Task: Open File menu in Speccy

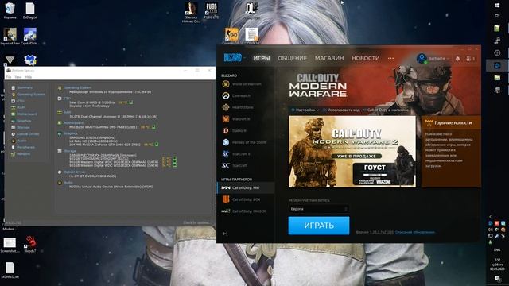Action: point(9,77)
